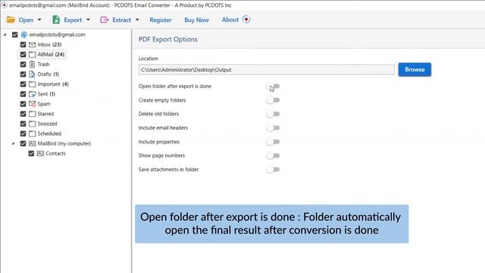Enable Create empty folders toggle

click(x=273, y=100)
